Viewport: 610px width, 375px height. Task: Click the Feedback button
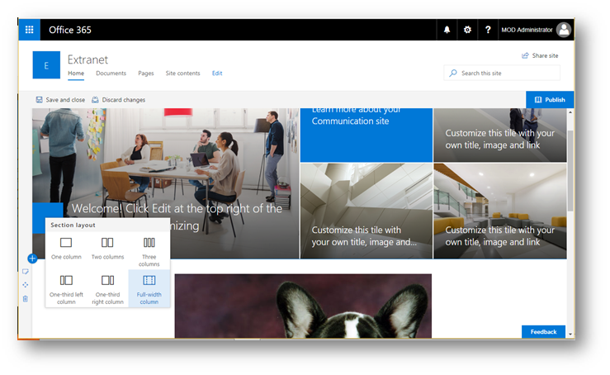click(x=543, y=332)
